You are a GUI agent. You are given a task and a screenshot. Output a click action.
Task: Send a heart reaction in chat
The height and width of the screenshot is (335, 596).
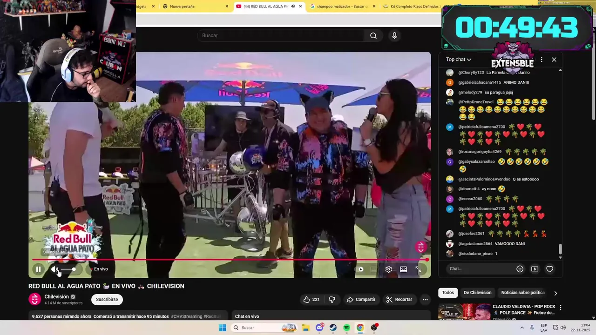pyautogui.click(x=549, y=268)
